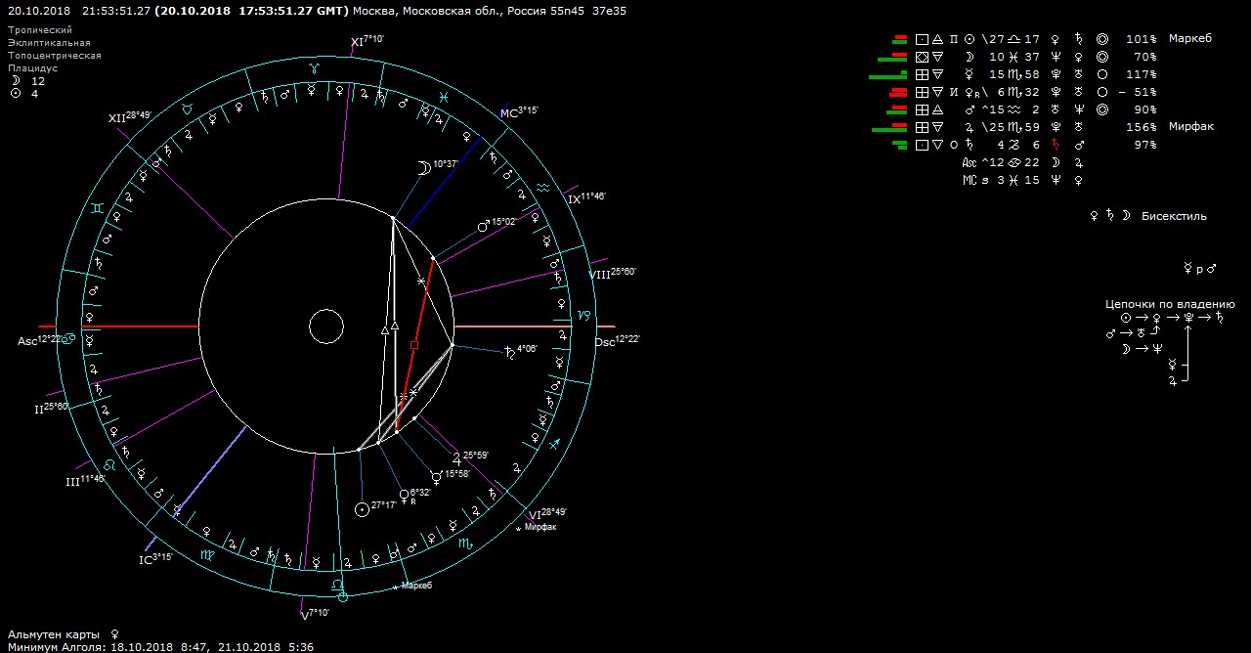Click the Moon glyph at 10°37' in chart
1251x653 pixels.
[423, 167]
